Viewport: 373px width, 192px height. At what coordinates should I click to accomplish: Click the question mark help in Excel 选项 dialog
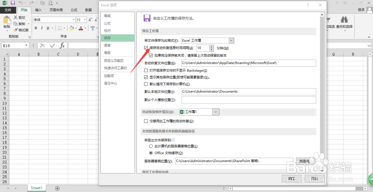pos(308,5)
